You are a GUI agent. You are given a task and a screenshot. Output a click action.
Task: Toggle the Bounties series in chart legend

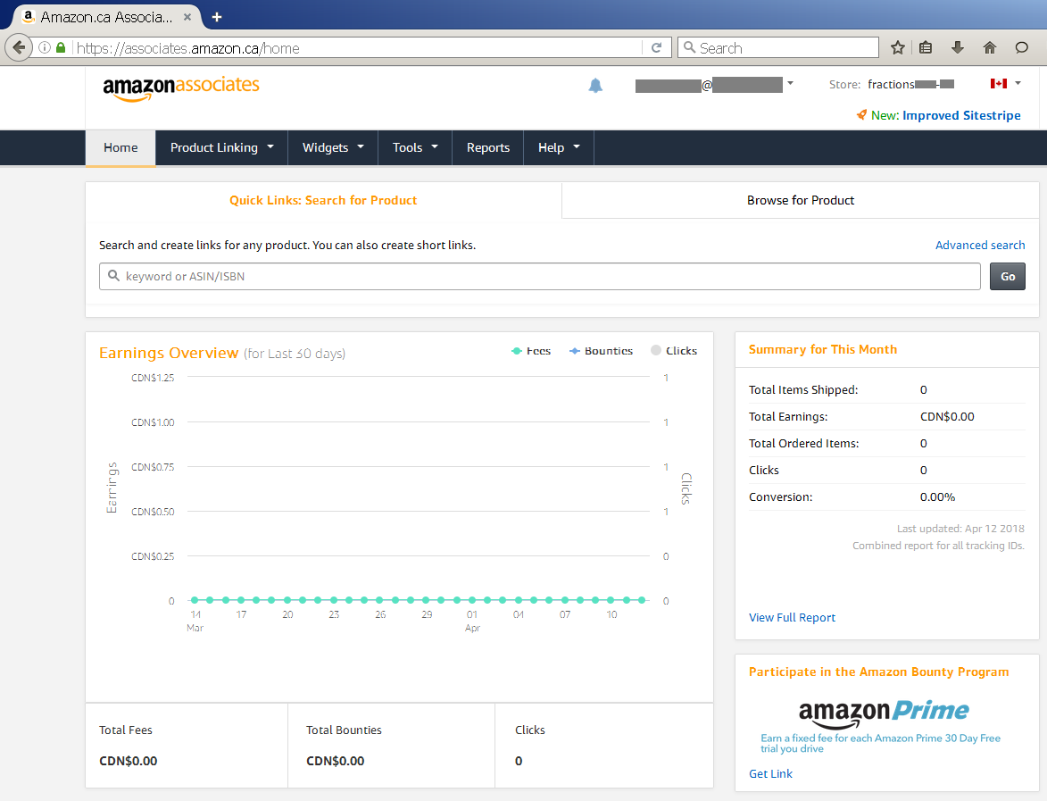601,351
